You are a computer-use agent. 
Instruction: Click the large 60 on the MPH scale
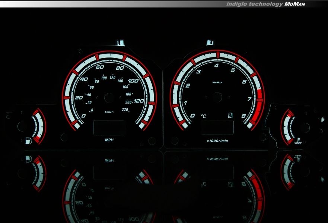100,67
